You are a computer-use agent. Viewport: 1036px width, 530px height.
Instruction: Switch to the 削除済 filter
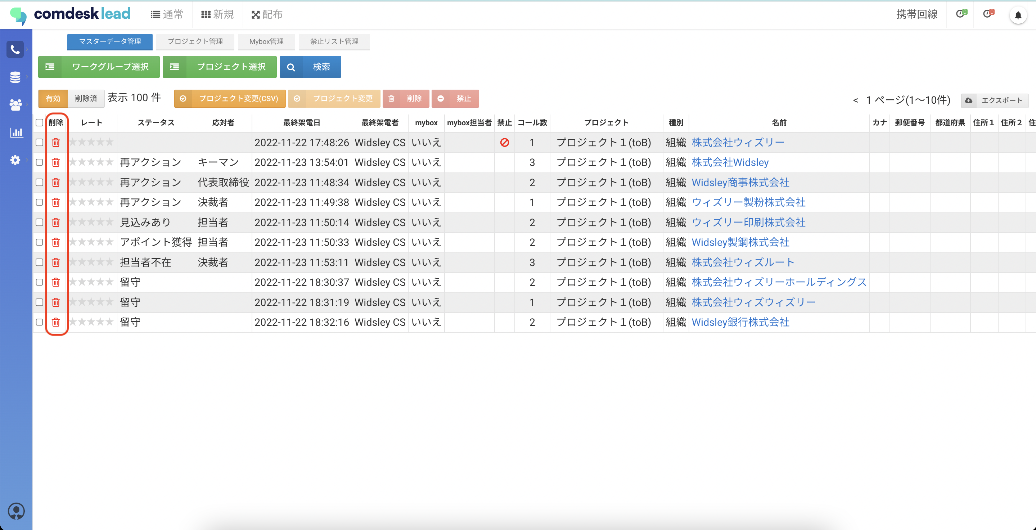(x=86, y=99)
